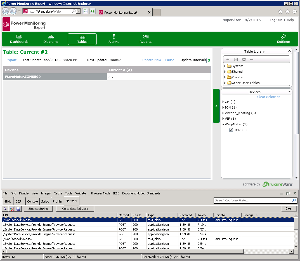Expand the CM (1) device group
This screenshot has height=261, width=300.
[223, 102]
